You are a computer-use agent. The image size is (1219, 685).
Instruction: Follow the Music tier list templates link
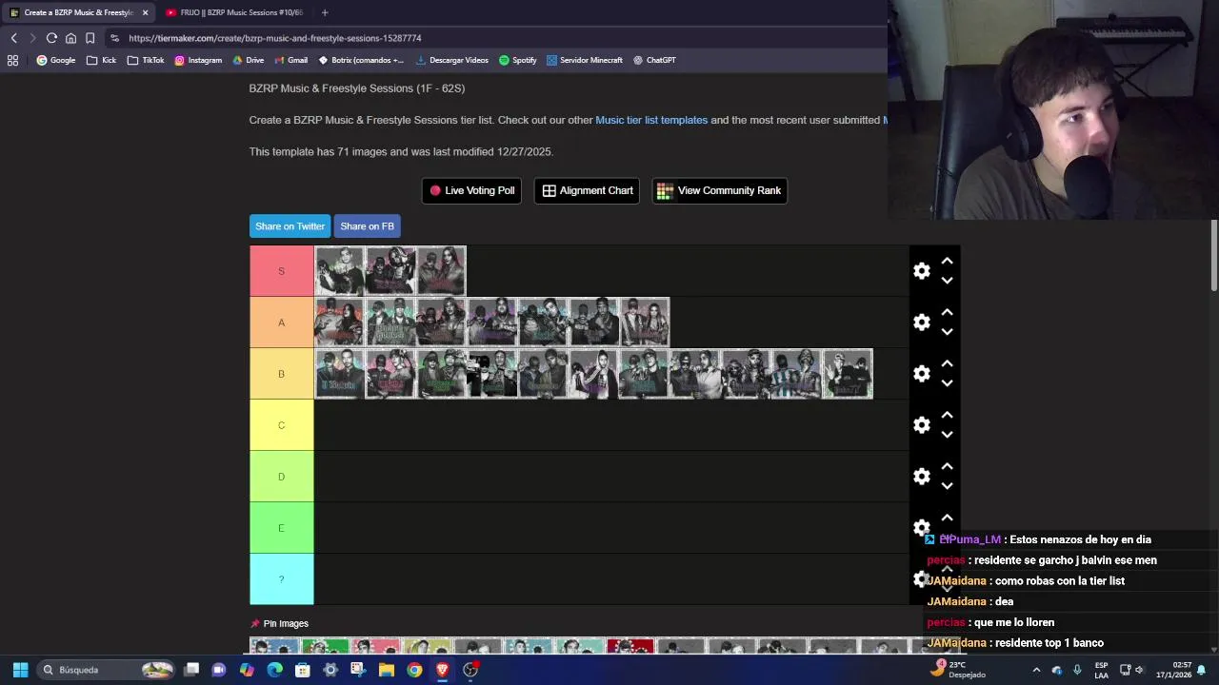(x=651, y=120)
